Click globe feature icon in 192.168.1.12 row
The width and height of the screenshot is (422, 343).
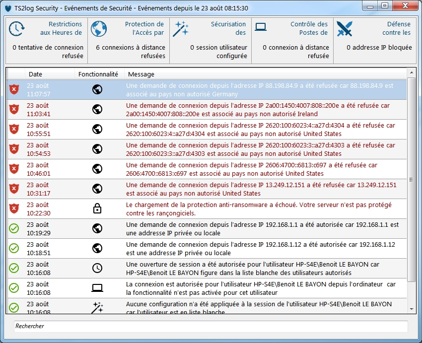[x=97, y=248]
